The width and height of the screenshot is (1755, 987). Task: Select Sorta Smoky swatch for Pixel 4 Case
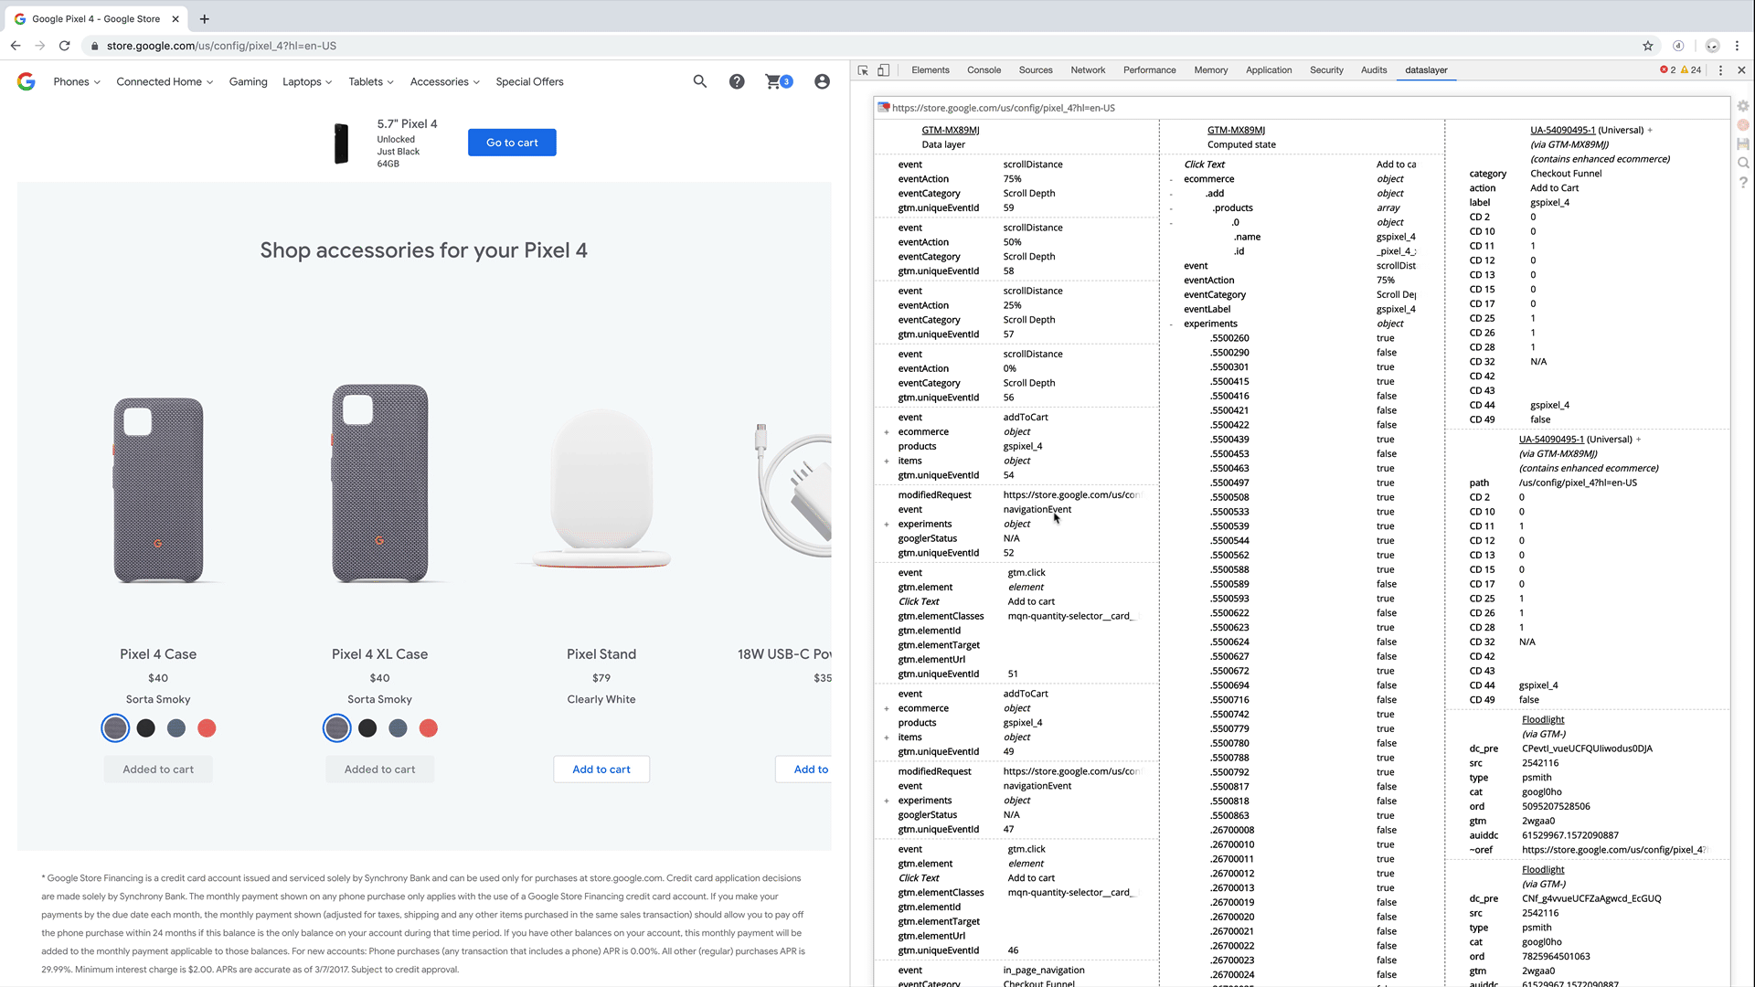pos(115,728)
